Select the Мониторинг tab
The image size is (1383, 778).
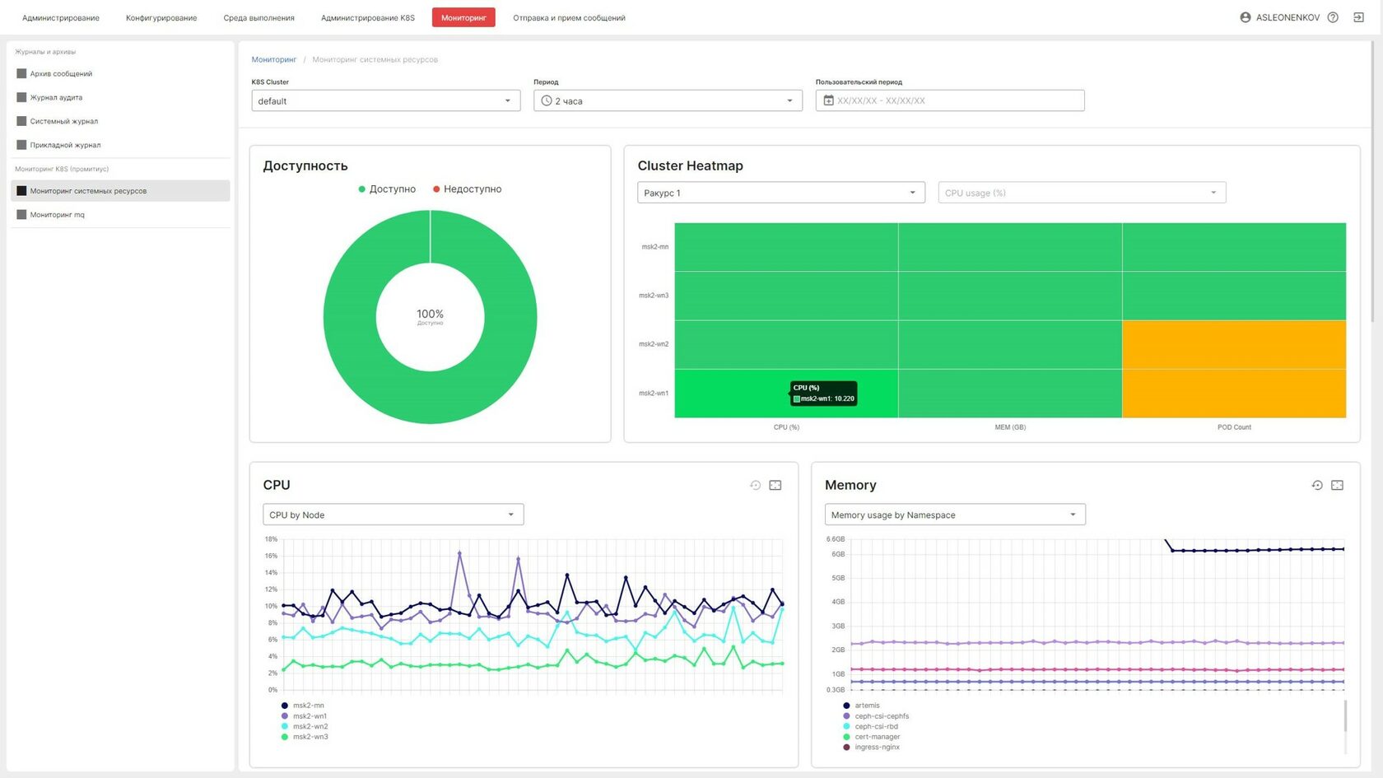tap(463, 17)
